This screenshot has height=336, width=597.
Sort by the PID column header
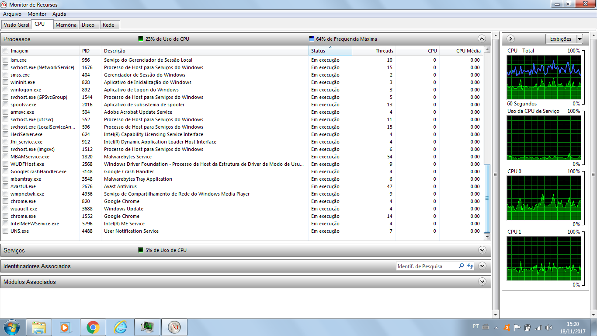(90, 51)
